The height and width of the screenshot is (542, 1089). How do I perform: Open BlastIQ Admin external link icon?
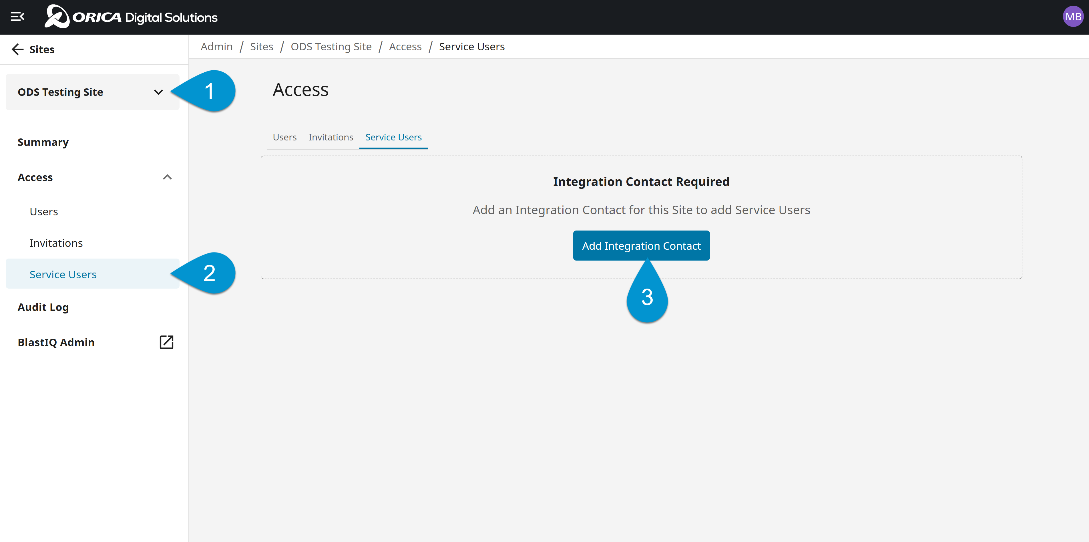pyautogui.click(x=167, y=342)
